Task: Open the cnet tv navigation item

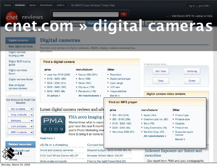Action: coord(61,5)
